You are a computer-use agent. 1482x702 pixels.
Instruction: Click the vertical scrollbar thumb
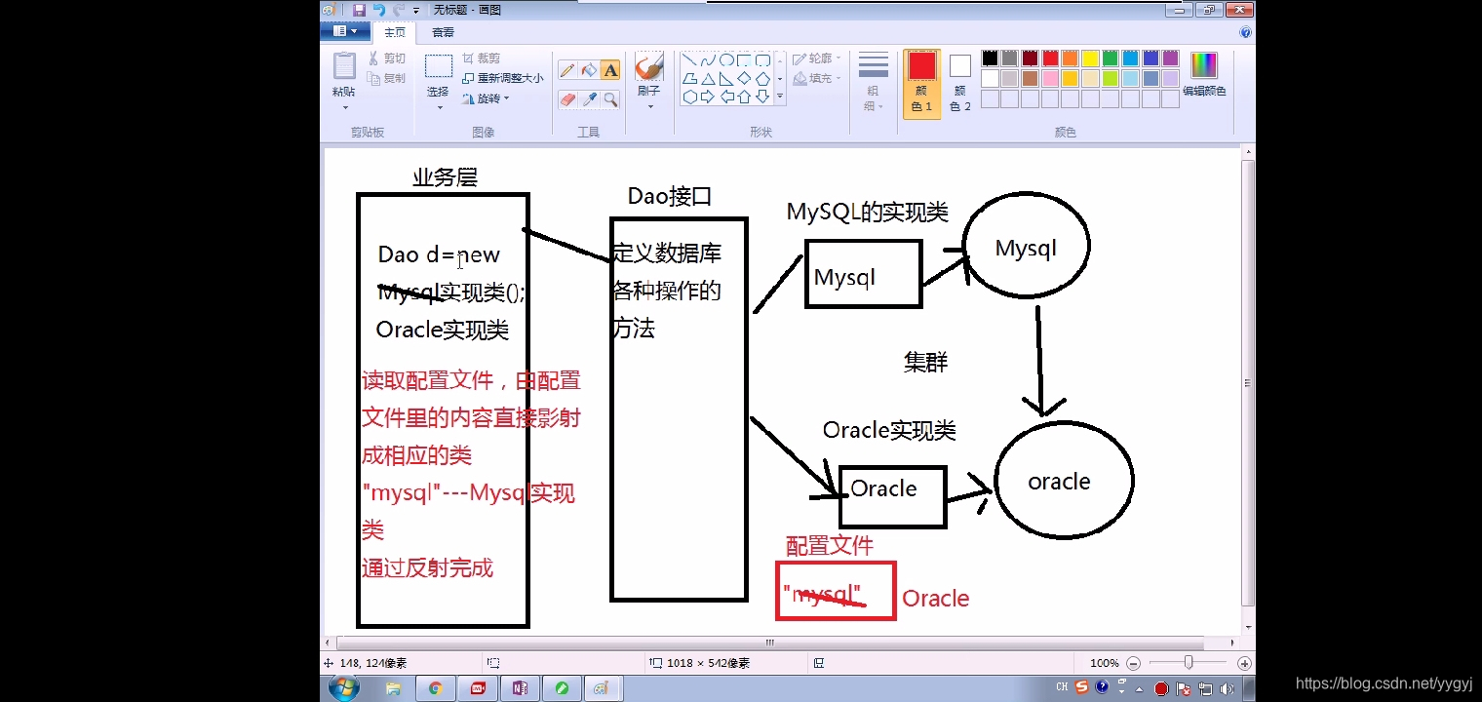click(1249, 383)
